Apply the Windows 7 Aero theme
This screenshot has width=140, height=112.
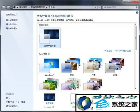point(50,67)
